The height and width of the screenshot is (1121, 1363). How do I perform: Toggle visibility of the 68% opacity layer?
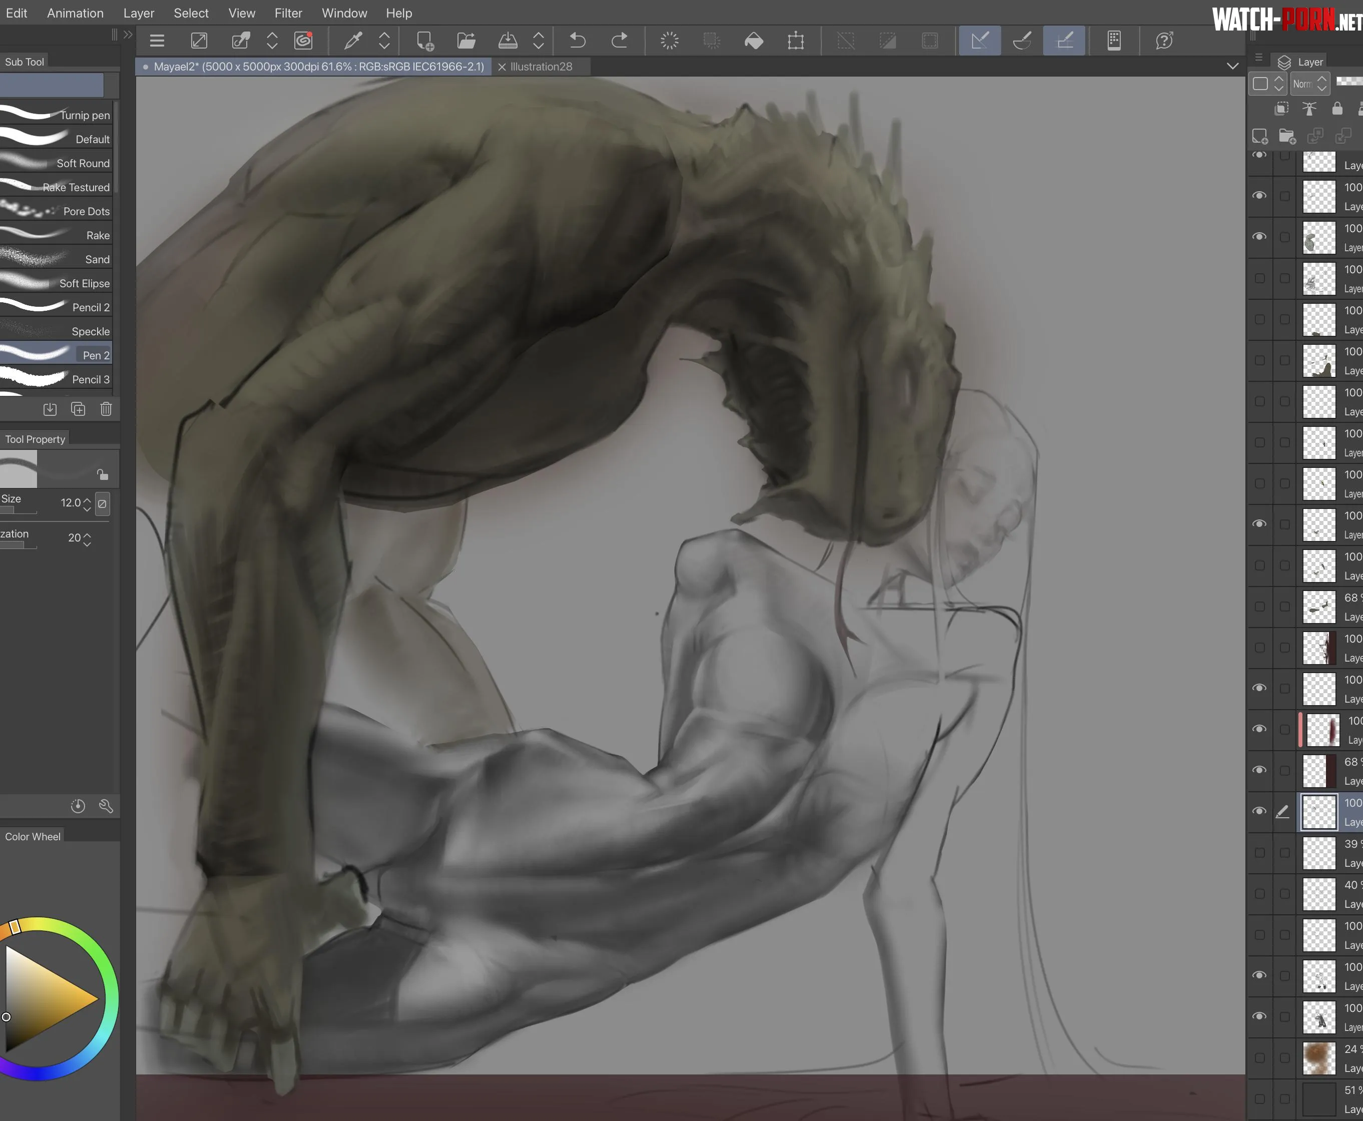coord(1260,607)
